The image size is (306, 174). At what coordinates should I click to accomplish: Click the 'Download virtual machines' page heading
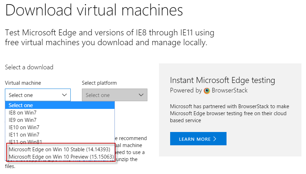pos(94,11)
